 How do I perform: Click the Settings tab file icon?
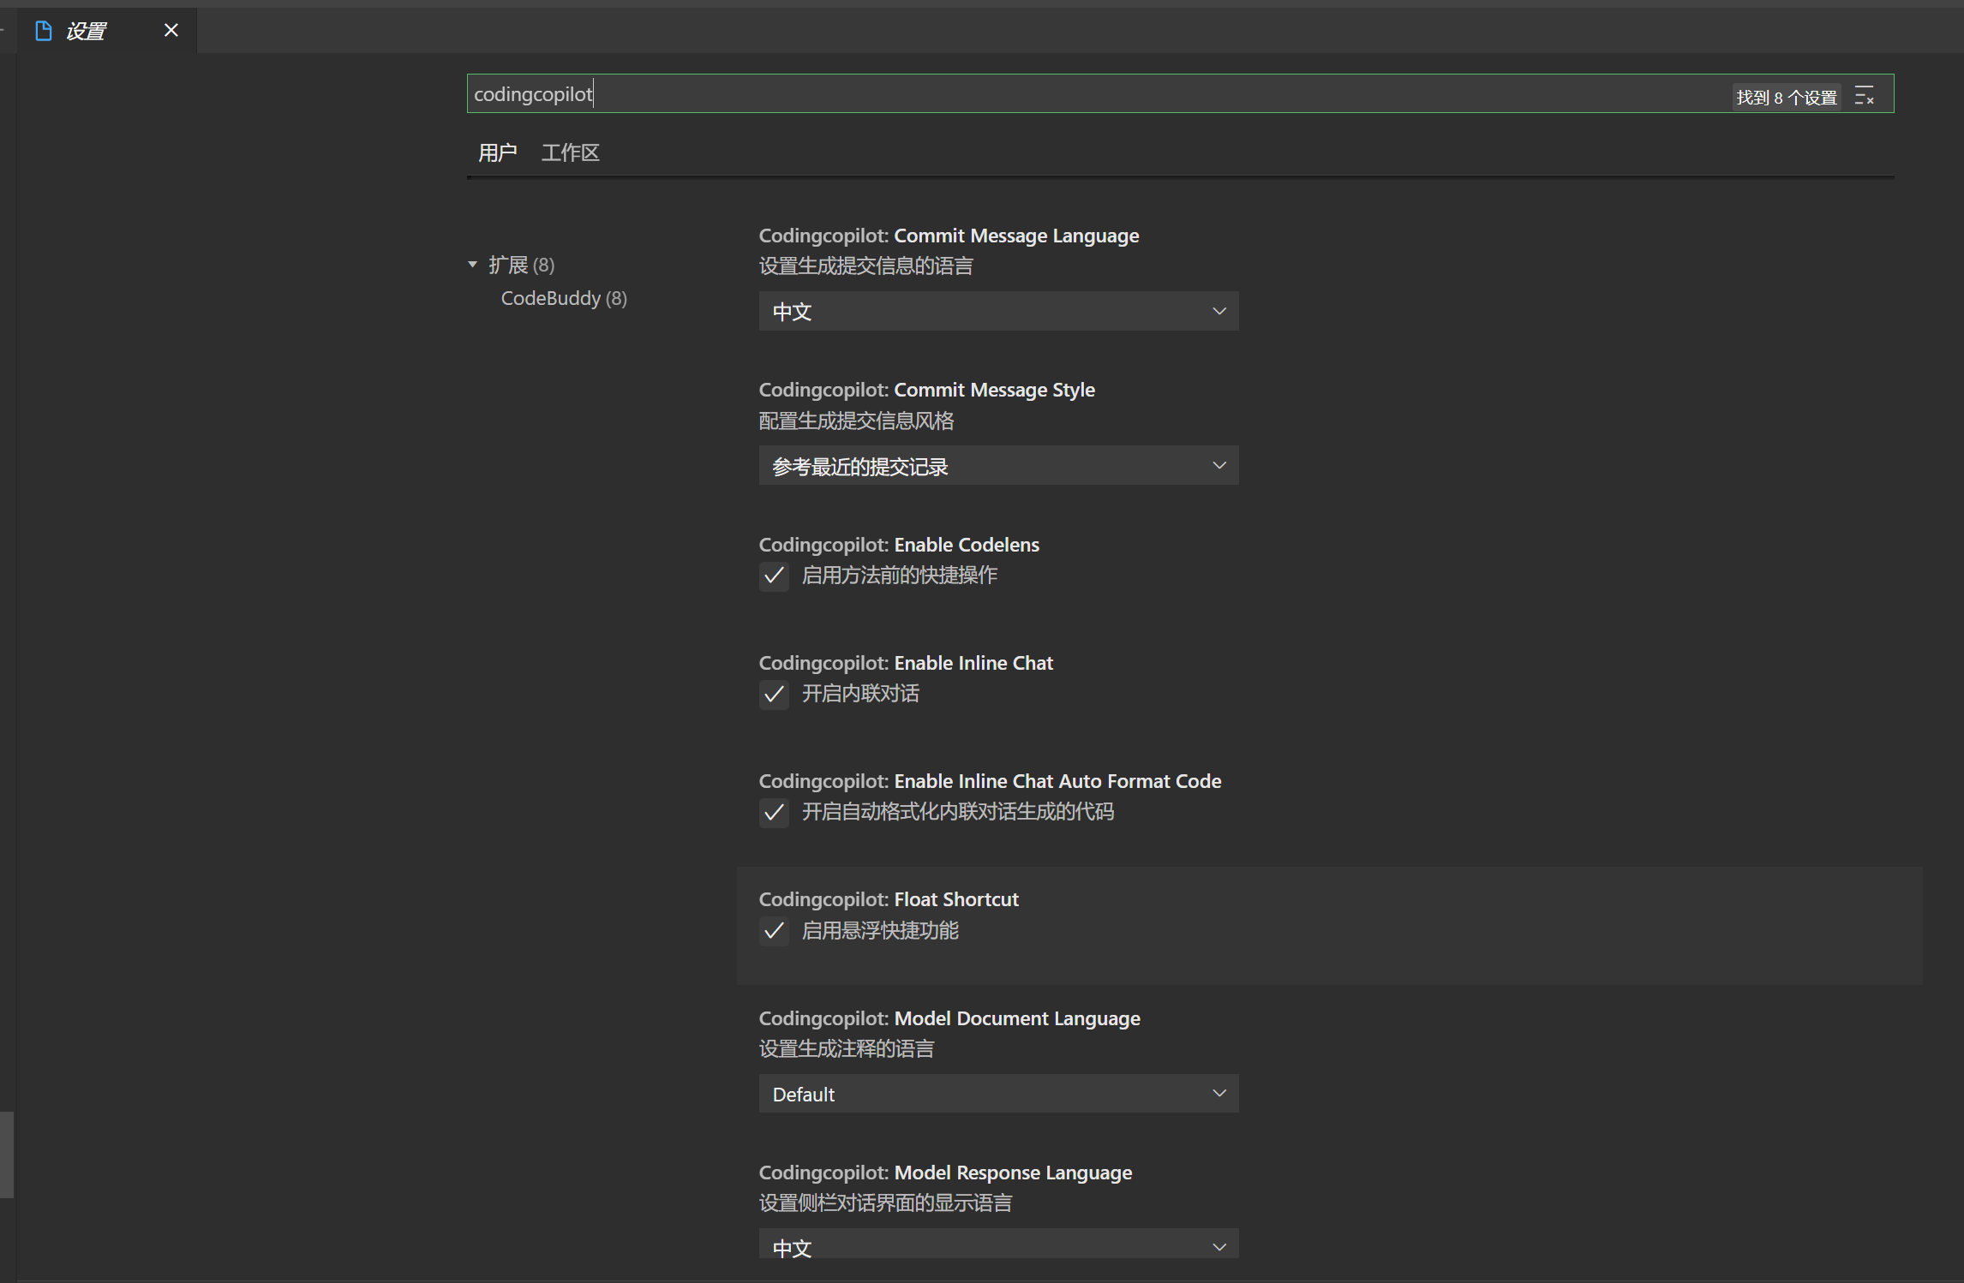click(44, 32)
